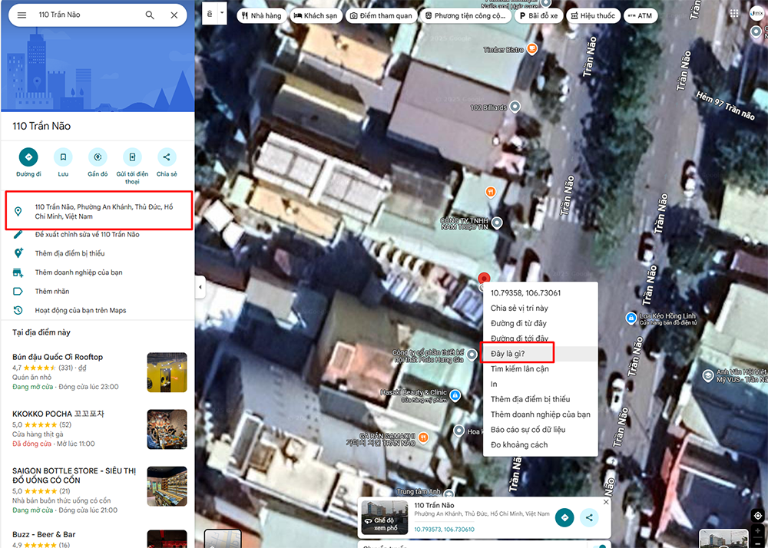This screenshot has height=548, width=768.
Task: Choose Đây là gì? menu item
Action: pos(540,354)
